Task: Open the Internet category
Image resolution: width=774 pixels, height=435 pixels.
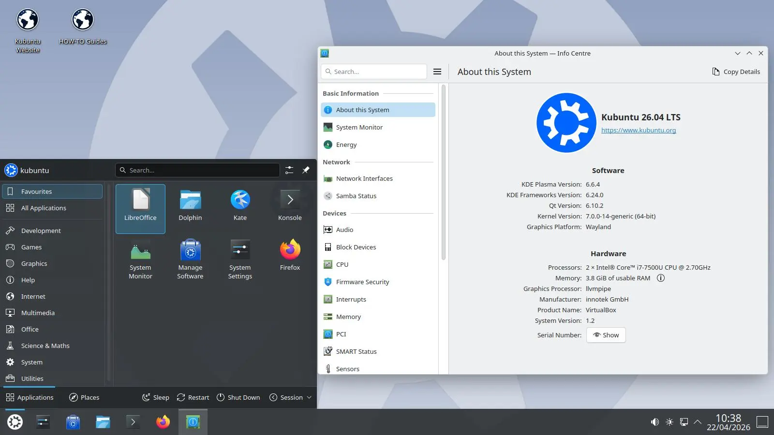Action: [52, 296]
